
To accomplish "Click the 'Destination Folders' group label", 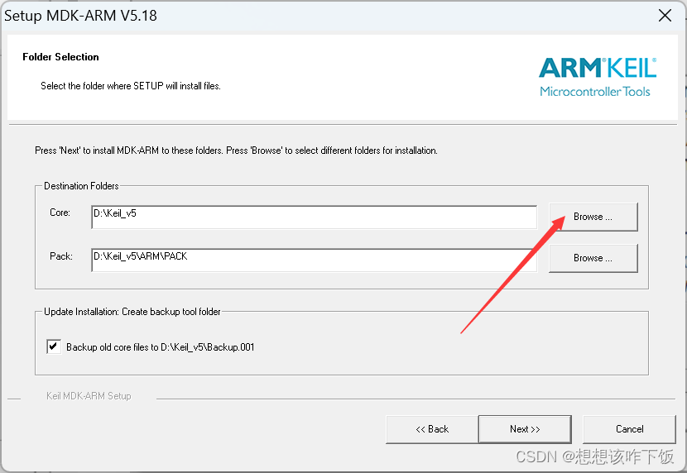I will pyautogui.click(x=81, y=186).
